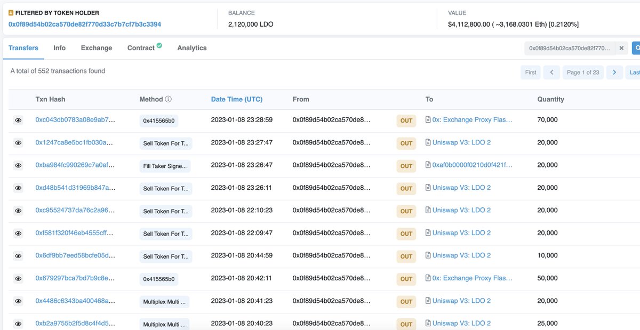Open transaction hash 0xba984fc990269c7a0af
This screenshot has width=640, height=330.
pos(75,165)
